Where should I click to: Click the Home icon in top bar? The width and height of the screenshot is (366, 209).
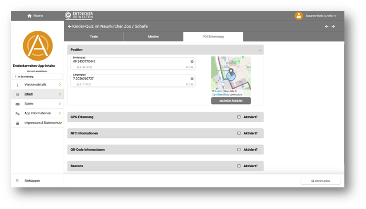pos(29,16)
